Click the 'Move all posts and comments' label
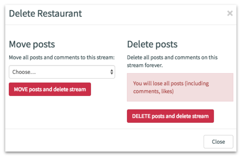The height and width of the screenshot is (158, 242). tap(62, 58)
